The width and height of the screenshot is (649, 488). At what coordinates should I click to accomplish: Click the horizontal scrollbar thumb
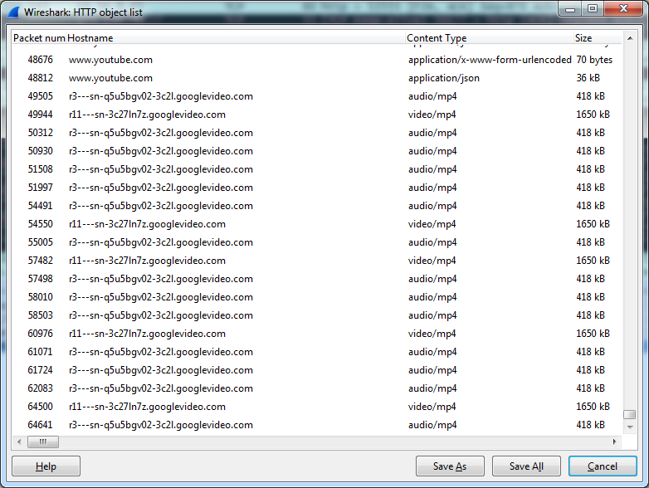(x=43, y=442)
